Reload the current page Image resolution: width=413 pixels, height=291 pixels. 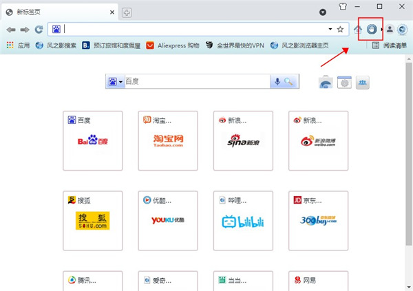tap(39, 30)
